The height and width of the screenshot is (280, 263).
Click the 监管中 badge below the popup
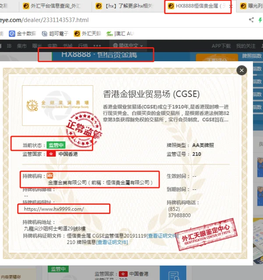click(x=58, y=269)
